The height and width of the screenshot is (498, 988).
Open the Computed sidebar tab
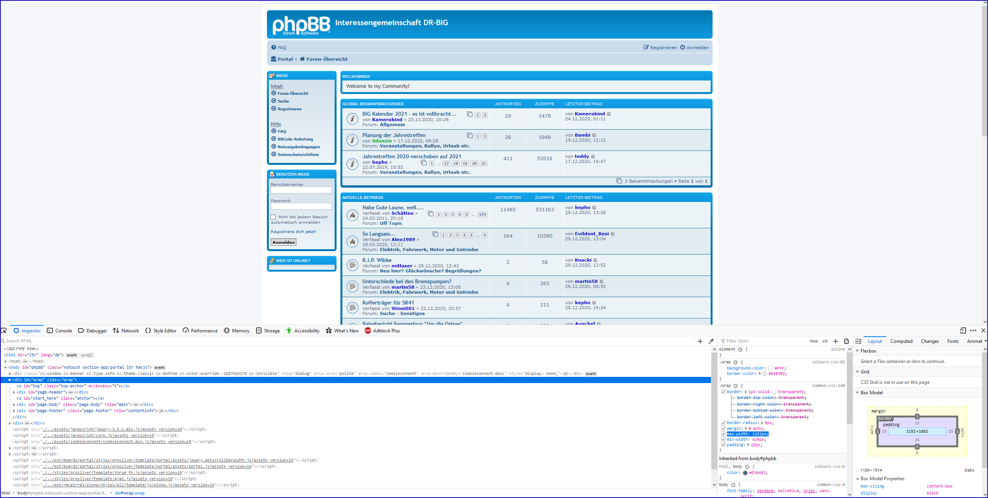tap(901, 341)
